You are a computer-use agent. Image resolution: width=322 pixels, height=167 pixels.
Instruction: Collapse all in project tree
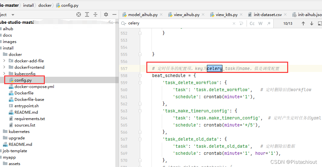tap(95, 14)
